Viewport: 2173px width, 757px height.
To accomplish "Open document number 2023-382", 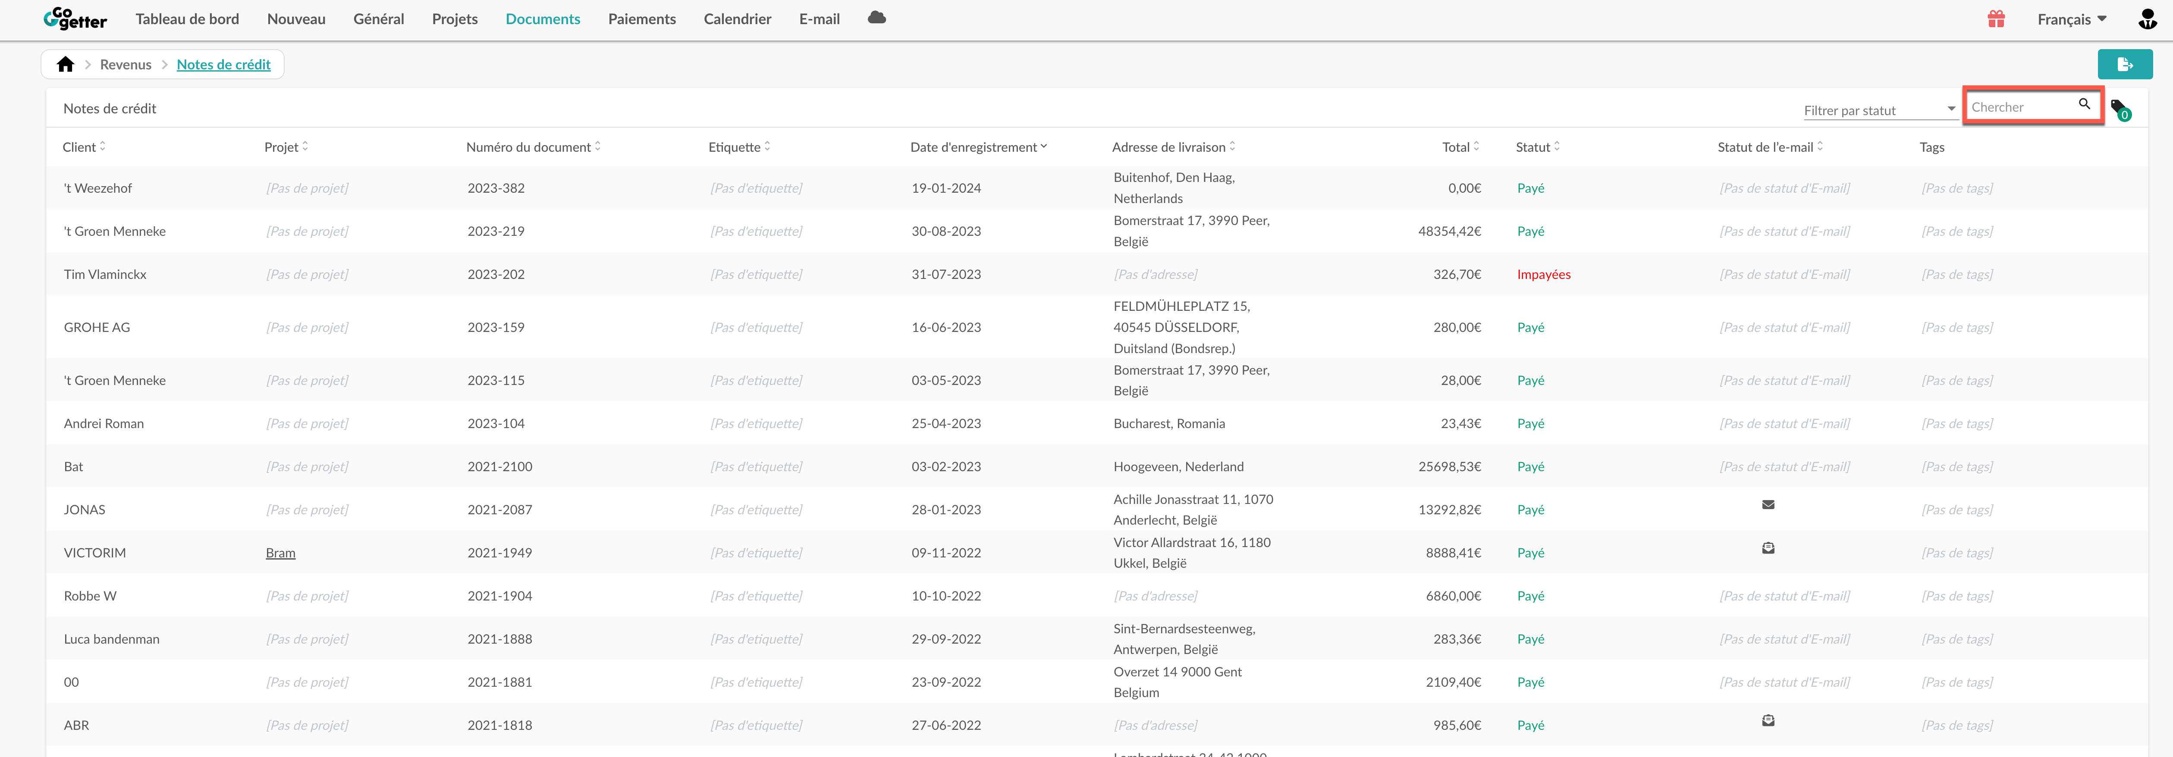I will (x=496, y=188).
